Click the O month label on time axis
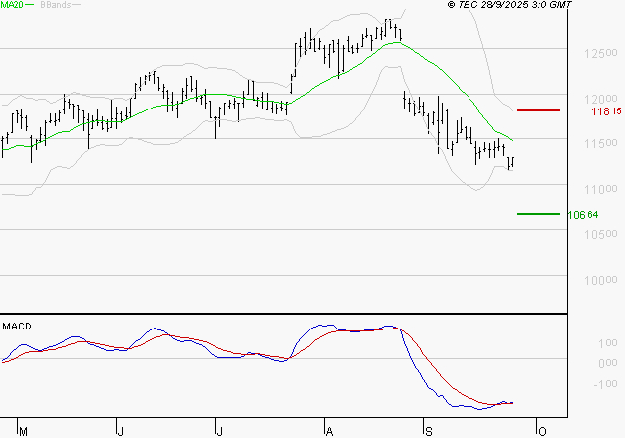 point(542,432)
